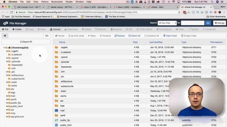Screen dimensions: 227x127
Task: Click Compress in the toolbar
Action: (209, 29)
